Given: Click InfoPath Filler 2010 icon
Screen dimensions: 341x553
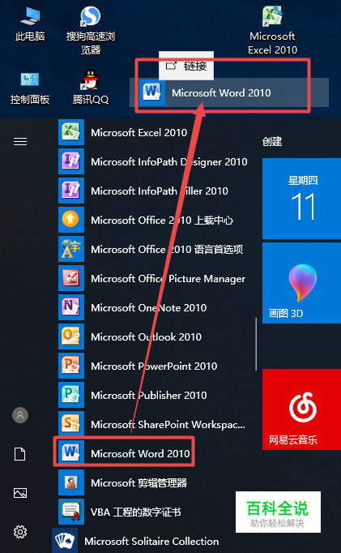Looking at the screenshot, I should (71, 191).
